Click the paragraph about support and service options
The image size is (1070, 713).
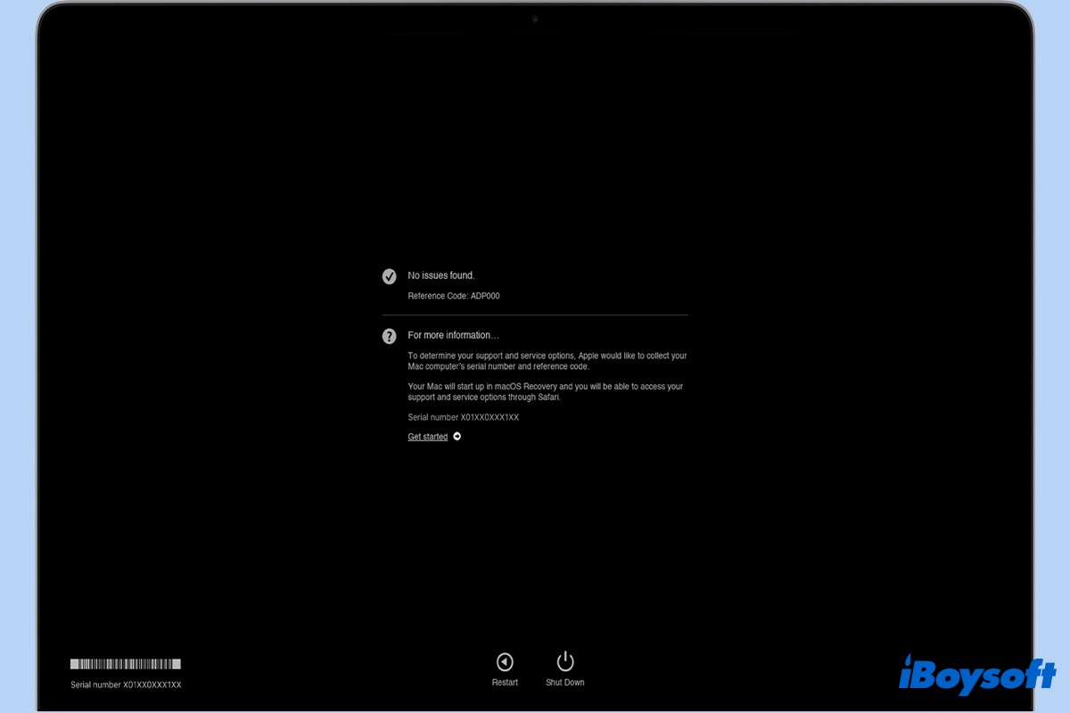[x=547, y=361]
